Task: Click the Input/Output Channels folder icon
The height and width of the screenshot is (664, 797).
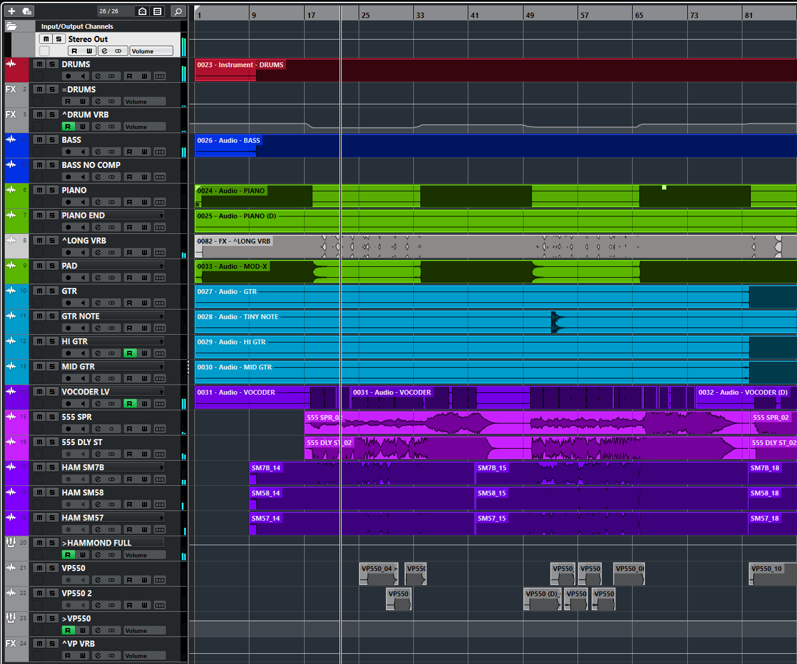Action: (x=11, y=26)
